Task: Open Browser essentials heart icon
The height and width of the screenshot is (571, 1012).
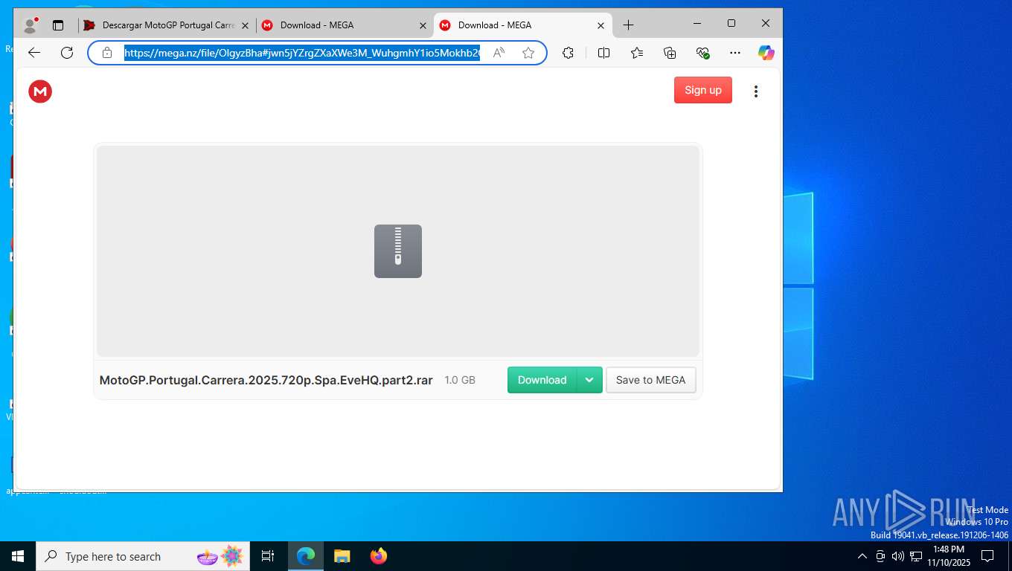Action: pos(702,53)
